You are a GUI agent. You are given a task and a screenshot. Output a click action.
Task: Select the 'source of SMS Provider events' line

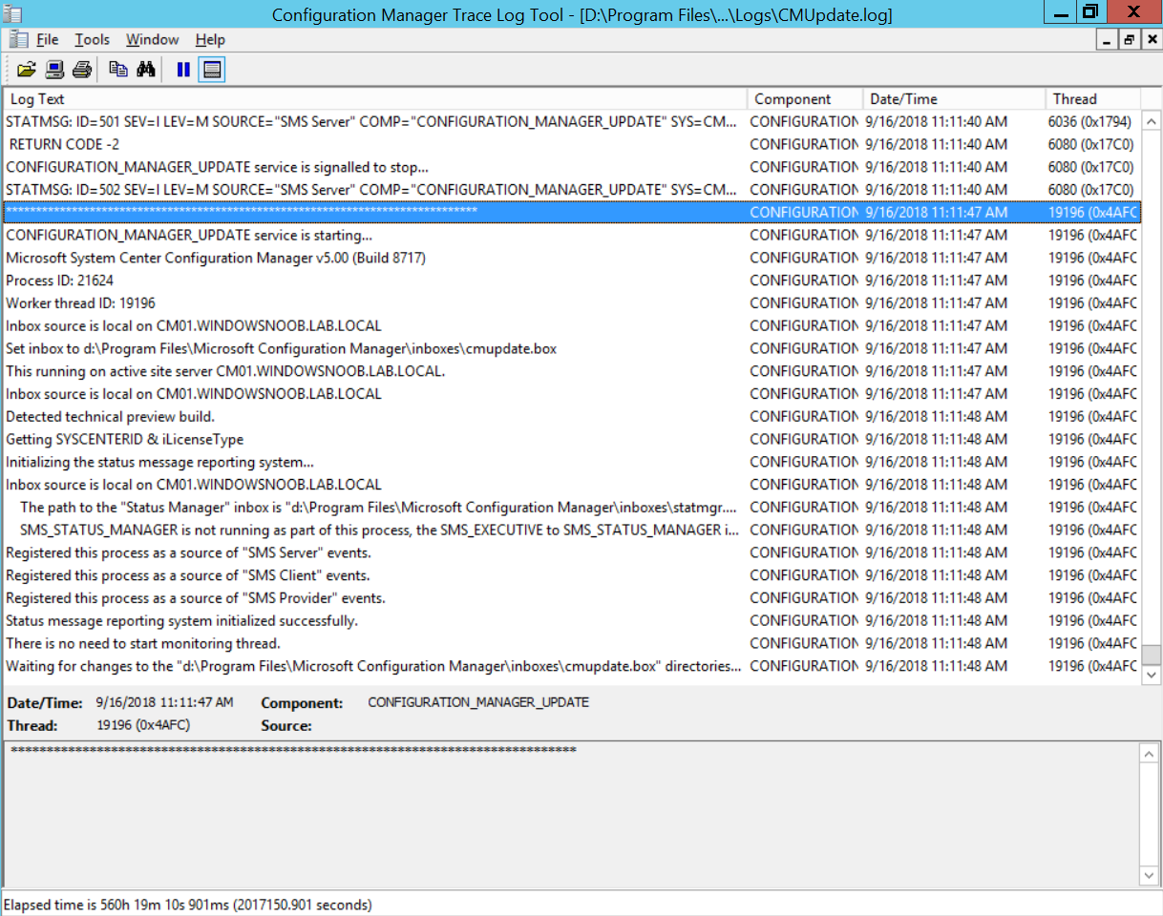pyautogui.click(x=572, y=598)
